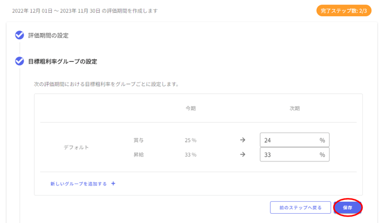Click the 昇給 row label
Image resolution: width=386 pixels, height=223 pixels.
138,154
